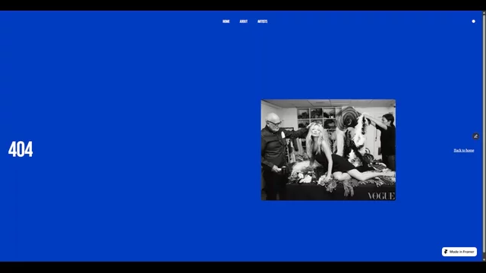
Task: Click the VOGUE watermark on the photo
Action: [381, 196]
